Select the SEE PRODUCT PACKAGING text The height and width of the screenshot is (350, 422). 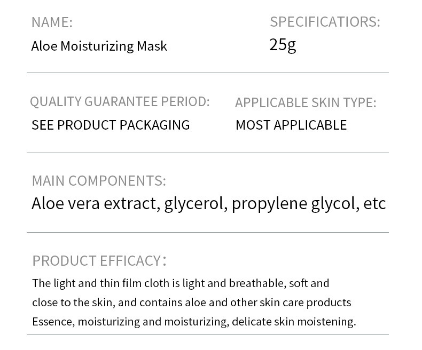[x=111, y=125]
